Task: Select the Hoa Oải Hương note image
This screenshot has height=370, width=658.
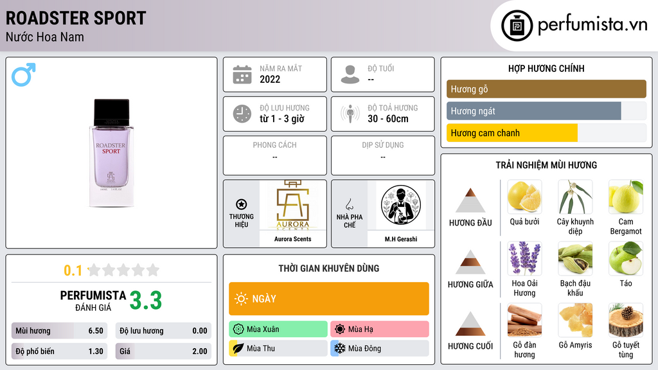Action: point(524,258)
